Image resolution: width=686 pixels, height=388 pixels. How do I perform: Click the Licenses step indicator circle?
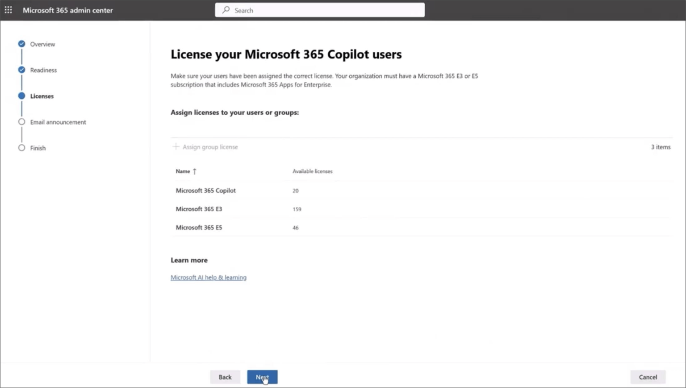pos(21,96)
